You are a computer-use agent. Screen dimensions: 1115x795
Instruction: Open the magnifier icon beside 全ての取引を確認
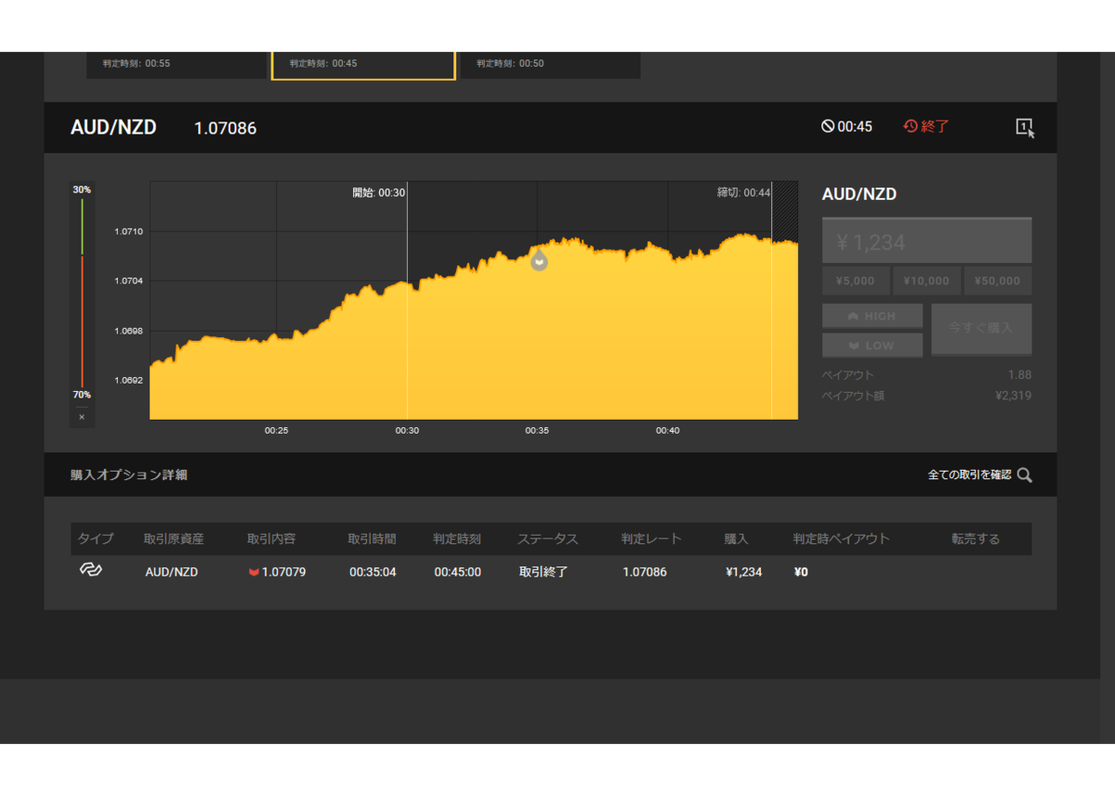(x=1024, y=475)
